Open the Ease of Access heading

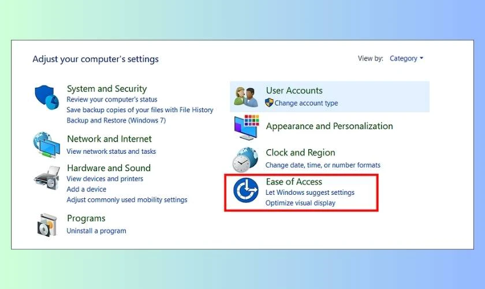294,181
